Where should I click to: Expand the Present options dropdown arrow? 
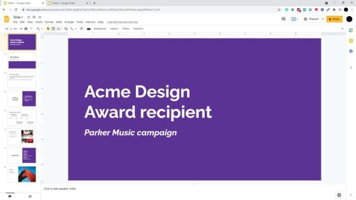(322, 19)
